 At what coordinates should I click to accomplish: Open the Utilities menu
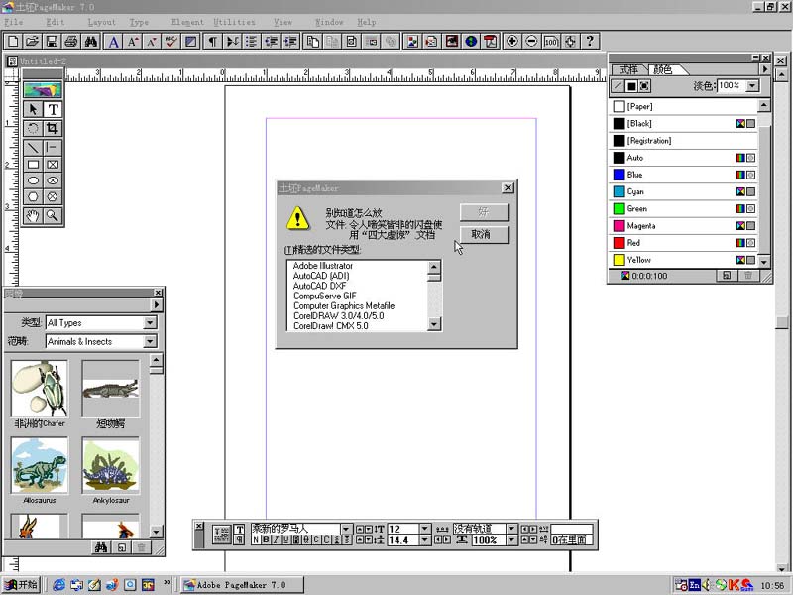click(x=234, y=22)
